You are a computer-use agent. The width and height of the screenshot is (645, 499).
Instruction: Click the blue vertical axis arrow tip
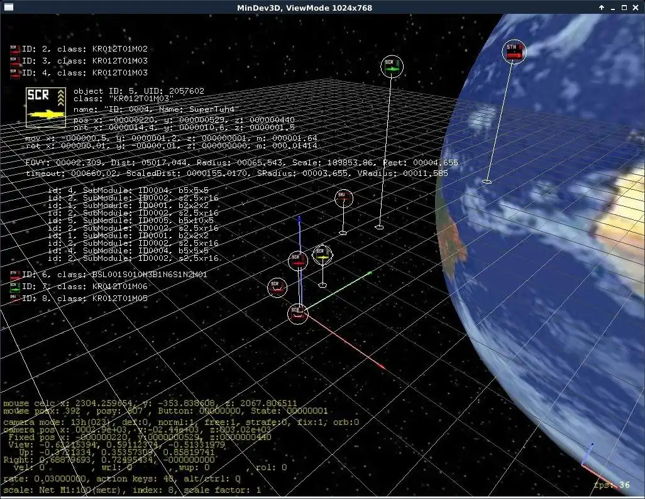click(x=299, y=217)
